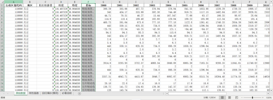
Task: Select row 18 header
Action: (2, 63)
